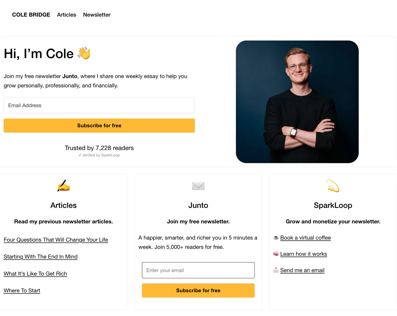The width and height of the screenshot is (397, 316).
Task: Click the shooting star SparkLoop icon
Action: 333,186
